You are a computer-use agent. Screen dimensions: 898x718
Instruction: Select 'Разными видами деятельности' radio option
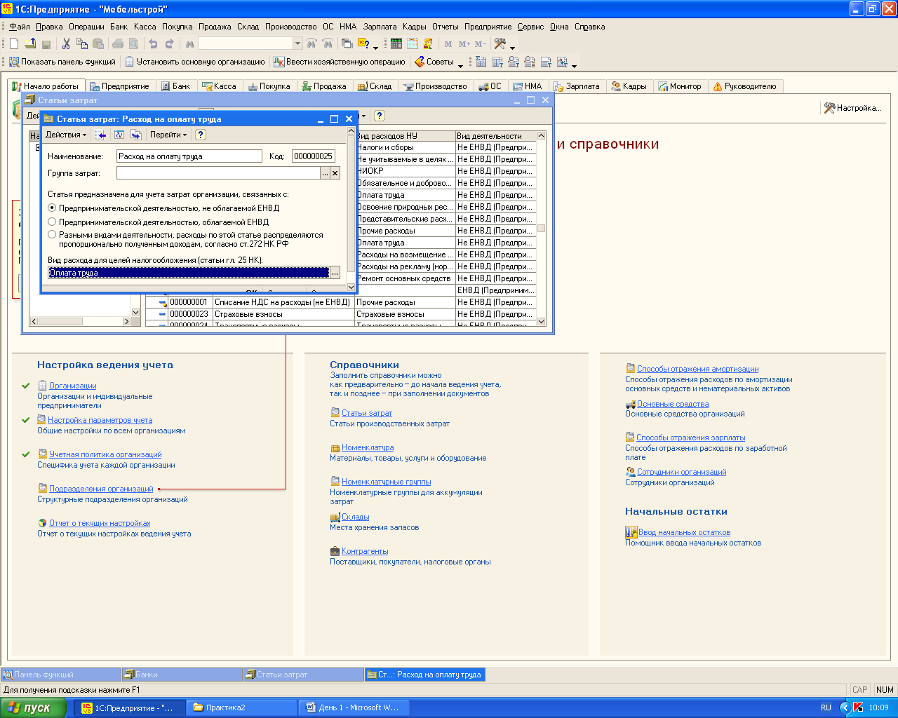coord(52,235)
